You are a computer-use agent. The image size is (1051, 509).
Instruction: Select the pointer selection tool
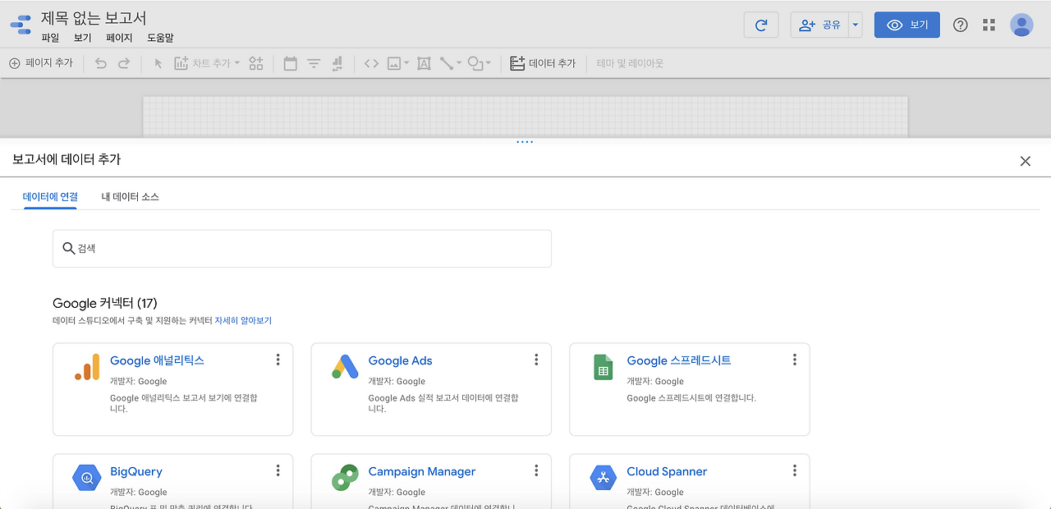(x=158, y=63)
